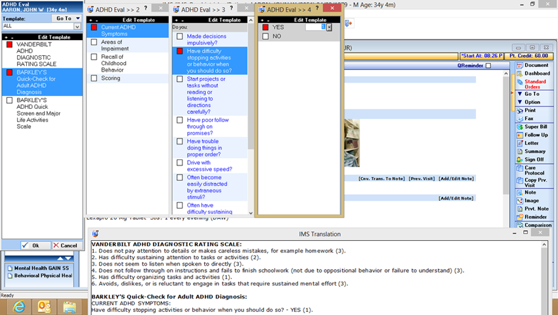Check Have poor follow through on promises

[x=180, y=120]
